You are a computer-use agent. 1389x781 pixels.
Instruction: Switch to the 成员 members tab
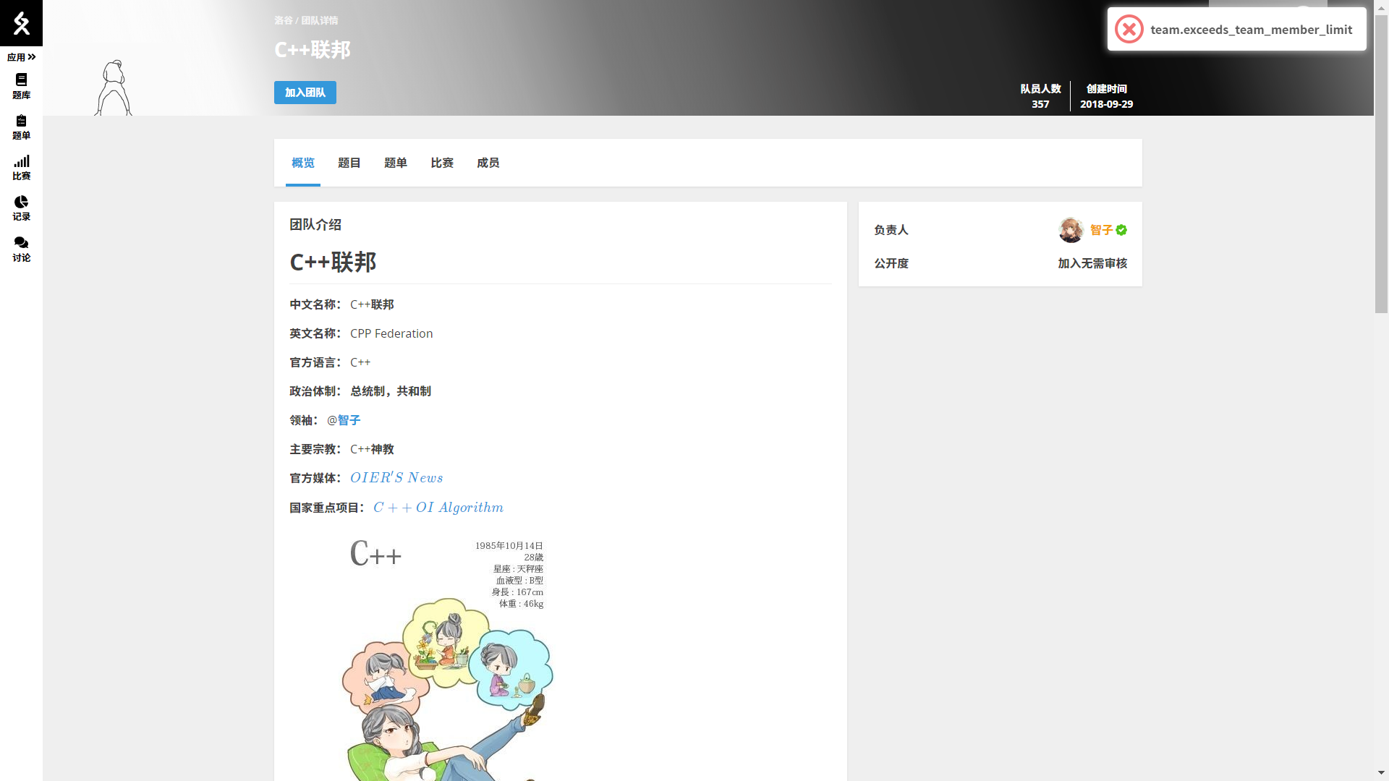488,163
